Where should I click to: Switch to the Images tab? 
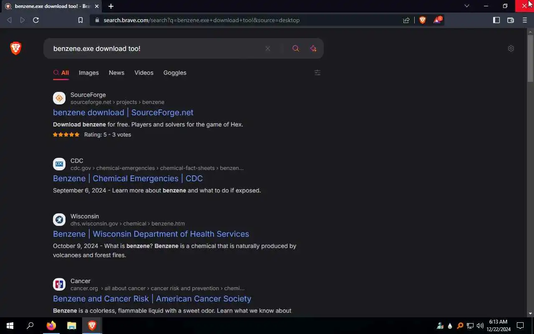(x=89, y=73)
